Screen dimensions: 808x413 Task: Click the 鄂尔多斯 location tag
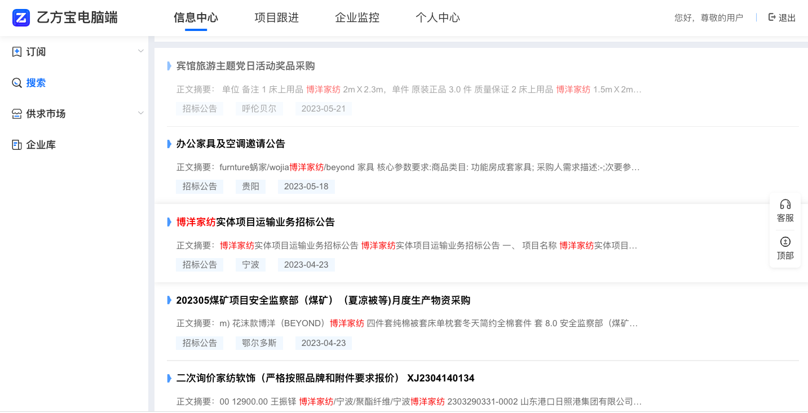point(259,343)
